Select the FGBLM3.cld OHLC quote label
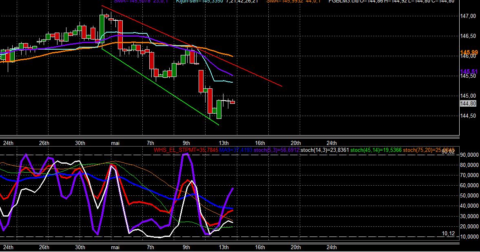 tap(391, 1)
